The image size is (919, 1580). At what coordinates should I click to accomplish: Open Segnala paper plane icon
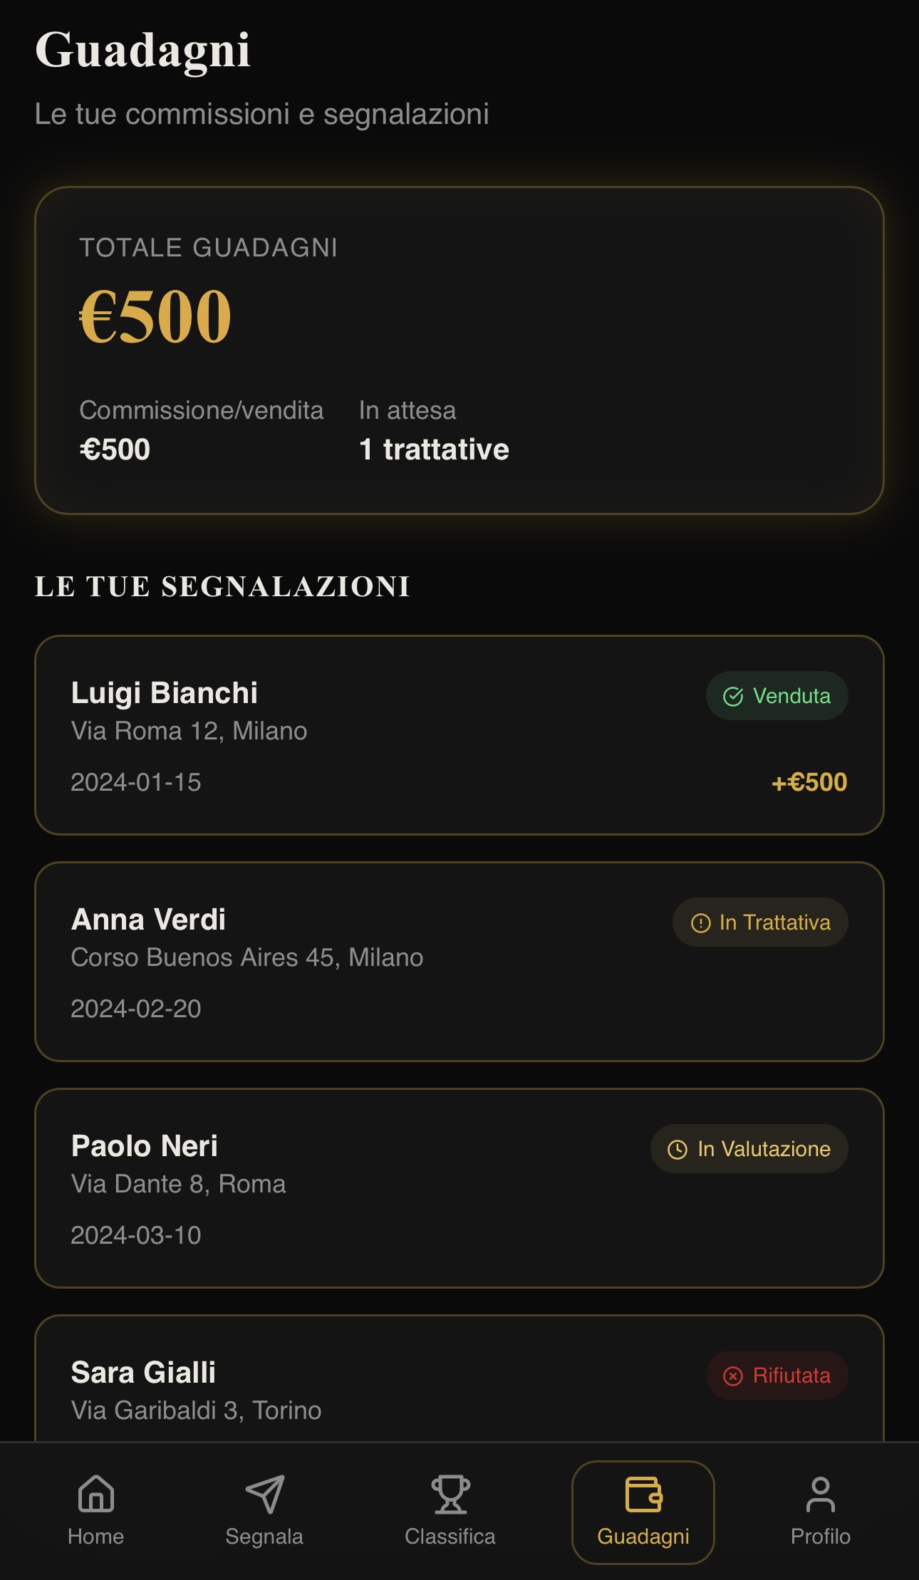click(264, 1493)
